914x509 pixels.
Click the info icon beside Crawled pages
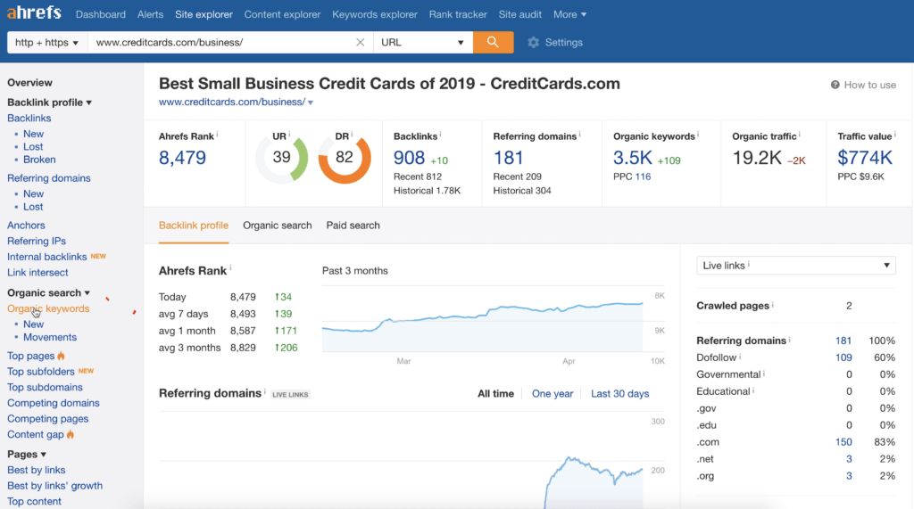point(772,304)
